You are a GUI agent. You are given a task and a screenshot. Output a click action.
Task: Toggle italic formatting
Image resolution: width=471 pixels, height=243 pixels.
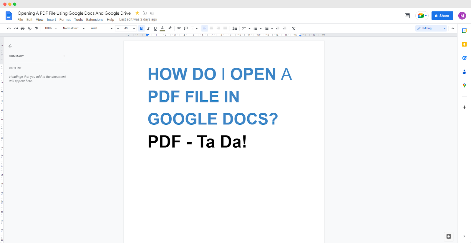[x=148, y=28]
